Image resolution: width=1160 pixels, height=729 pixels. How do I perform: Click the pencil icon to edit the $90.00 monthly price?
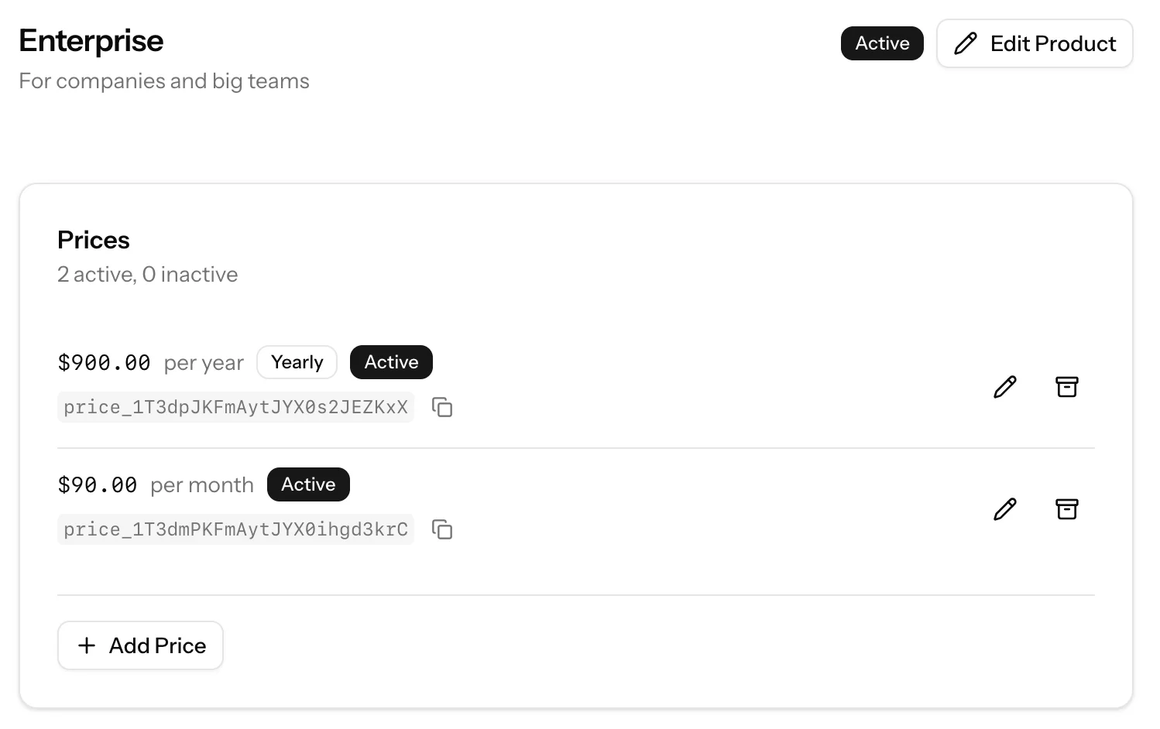pyautogui.click(x=1004, y=509)
